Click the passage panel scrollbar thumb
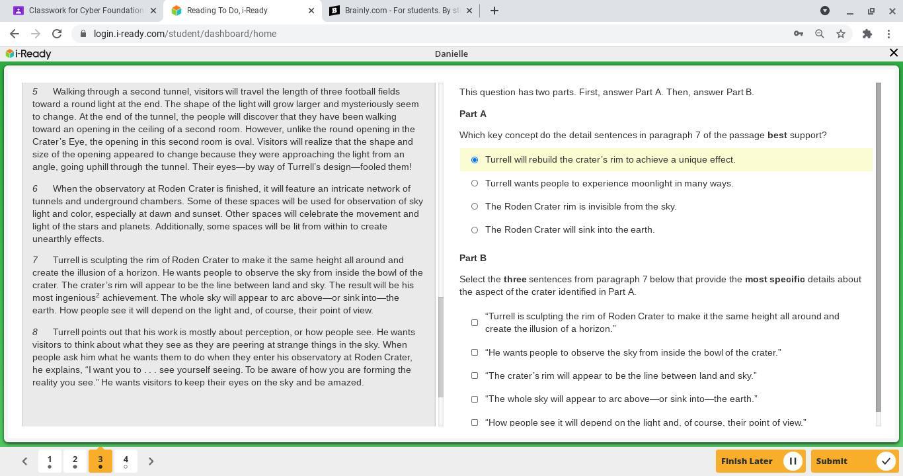Screen dimensions: 903x476 440,347
